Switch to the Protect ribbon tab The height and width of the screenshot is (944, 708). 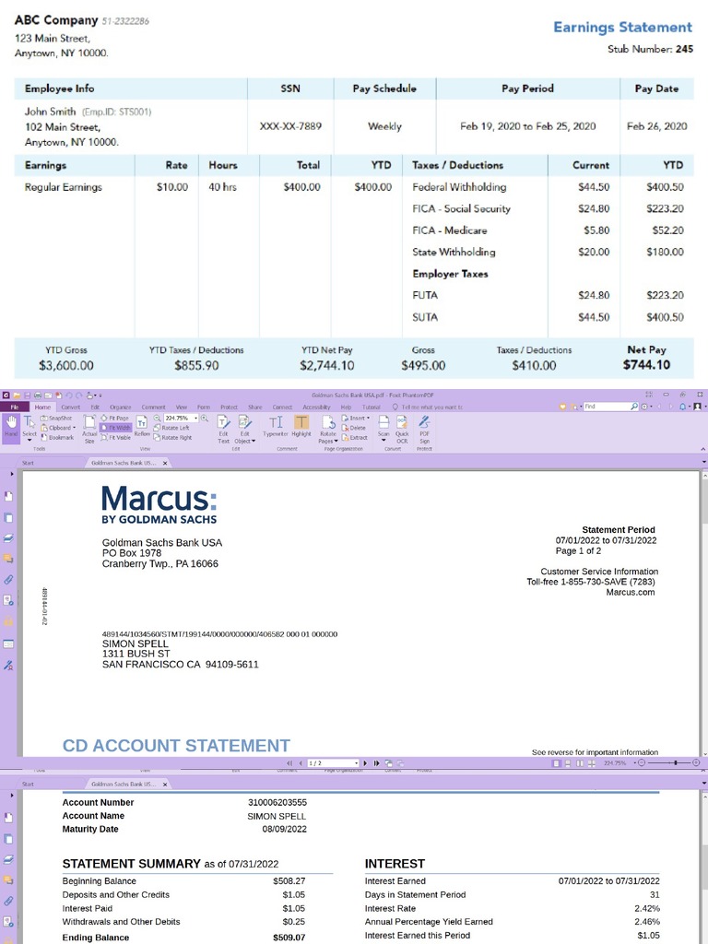click(x=229, y=407)
